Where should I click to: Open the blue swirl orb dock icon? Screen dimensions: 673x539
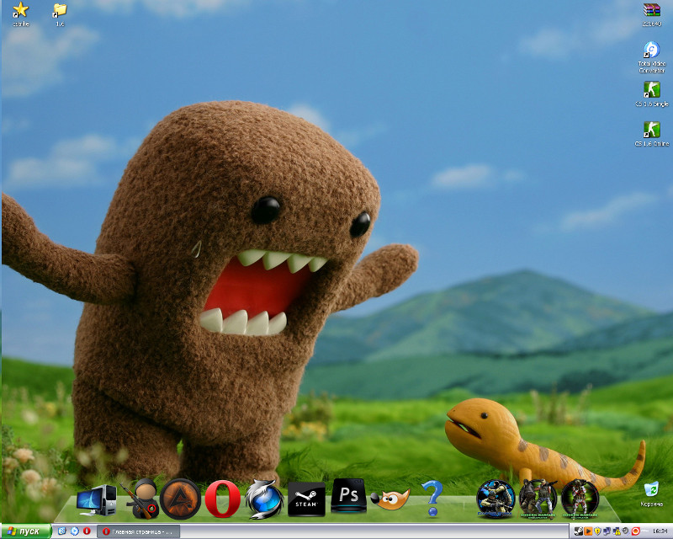coord(263,498)
